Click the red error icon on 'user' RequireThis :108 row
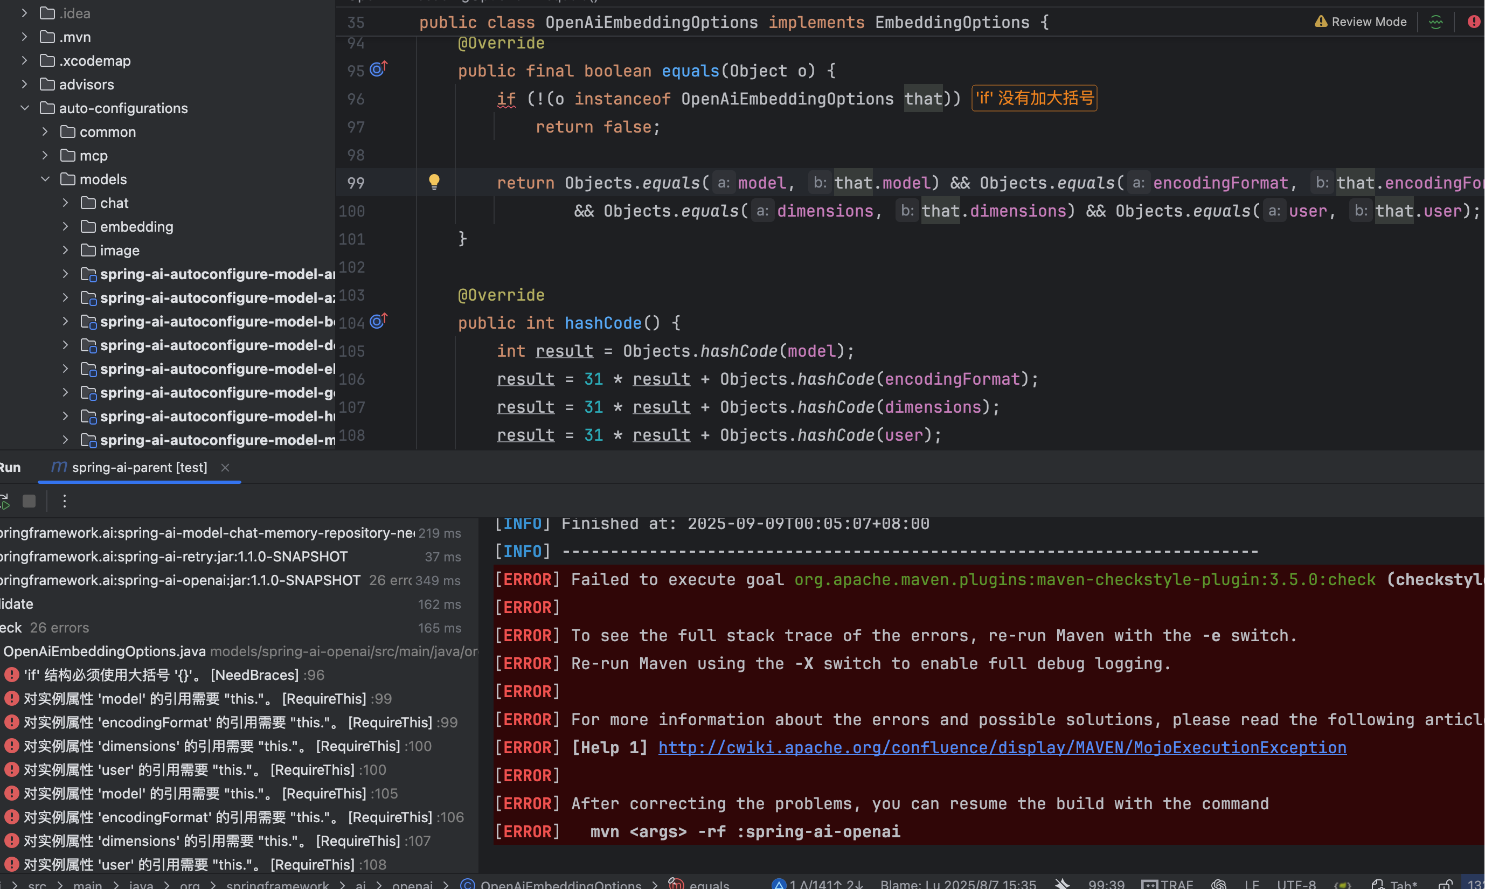Screen dimensions: 1485x889 click(11, 864)
